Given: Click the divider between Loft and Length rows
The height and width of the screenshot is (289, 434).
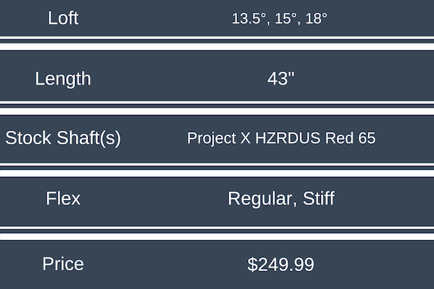Looking at the screenshot, I should point(217,45).
